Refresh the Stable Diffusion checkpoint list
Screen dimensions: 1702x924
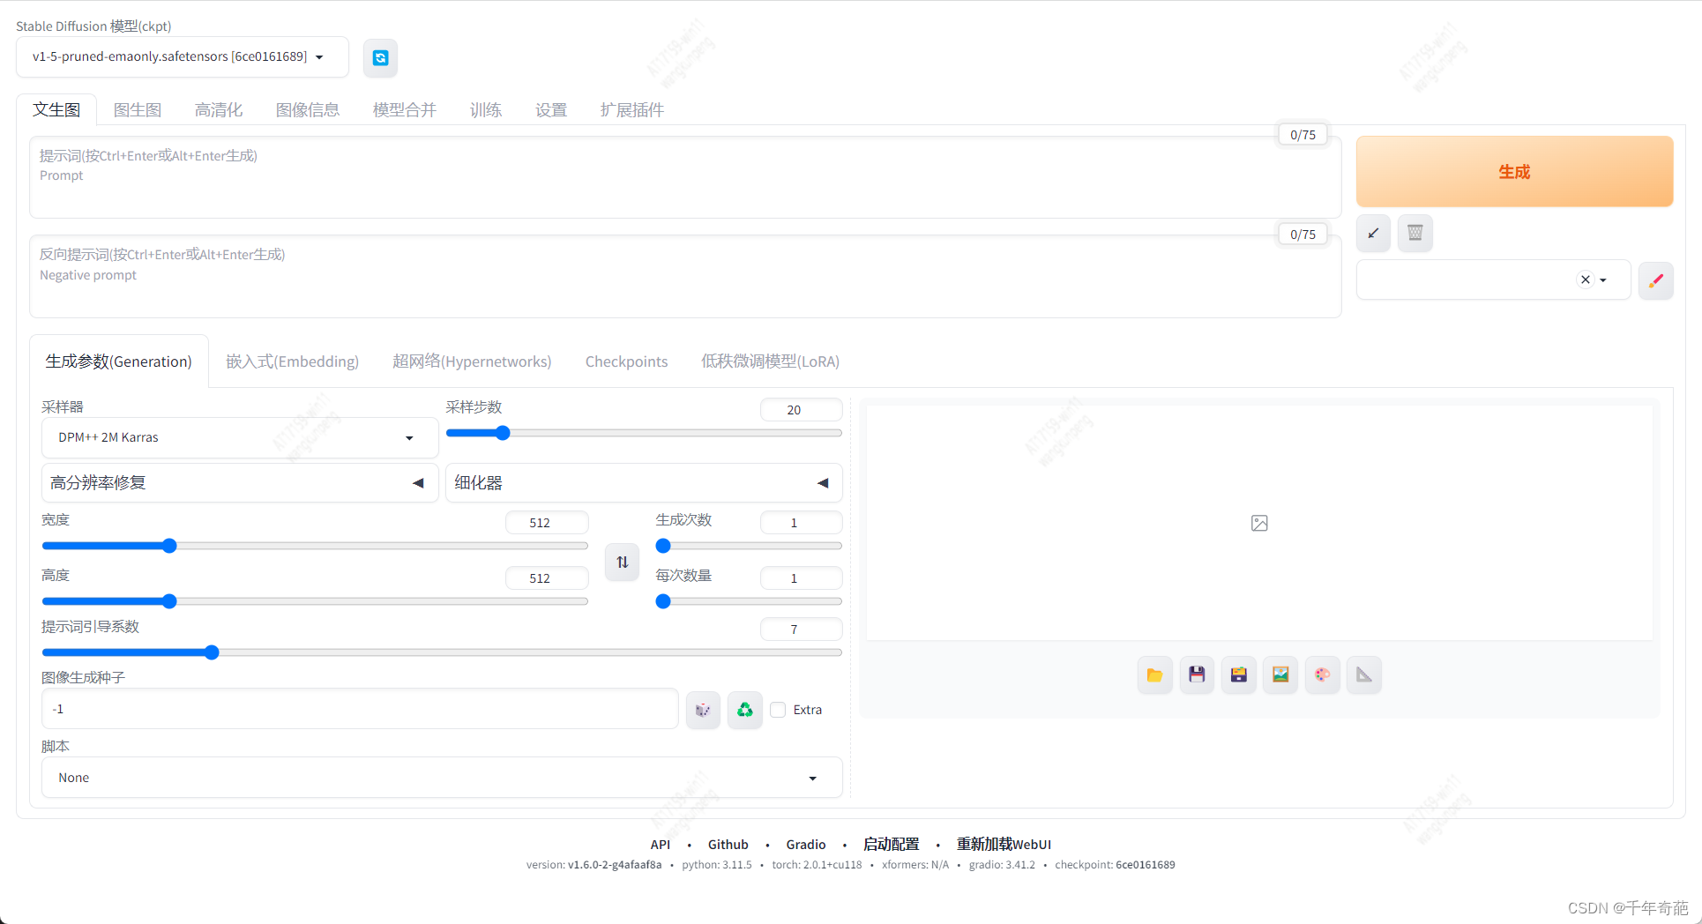point(380,58)
